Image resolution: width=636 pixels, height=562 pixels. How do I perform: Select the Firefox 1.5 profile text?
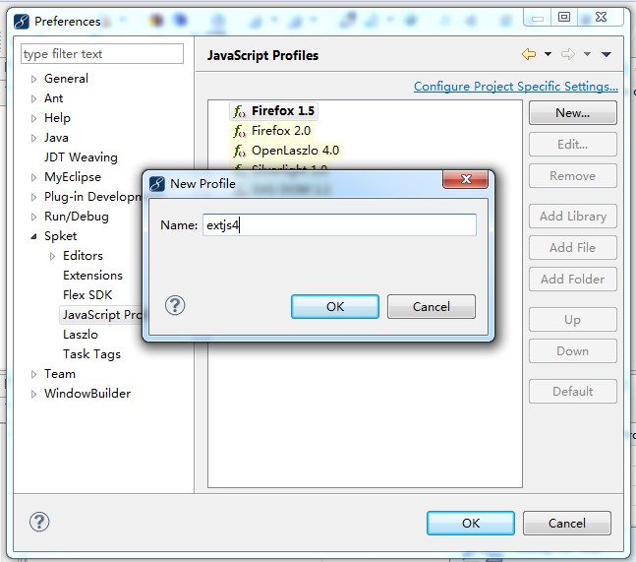coord(283,111)
